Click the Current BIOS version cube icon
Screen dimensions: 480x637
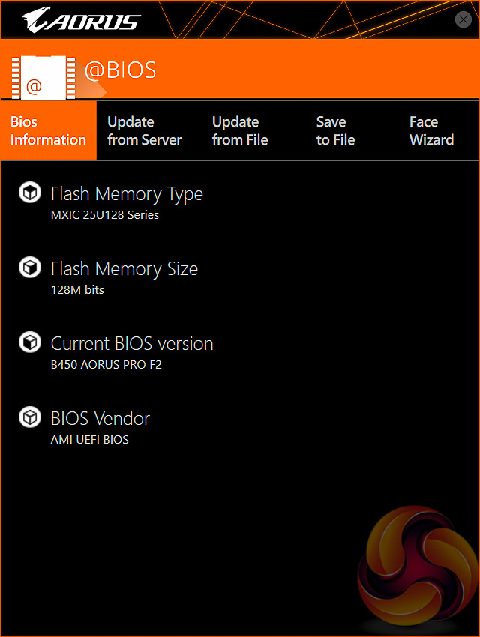(29, 342)
